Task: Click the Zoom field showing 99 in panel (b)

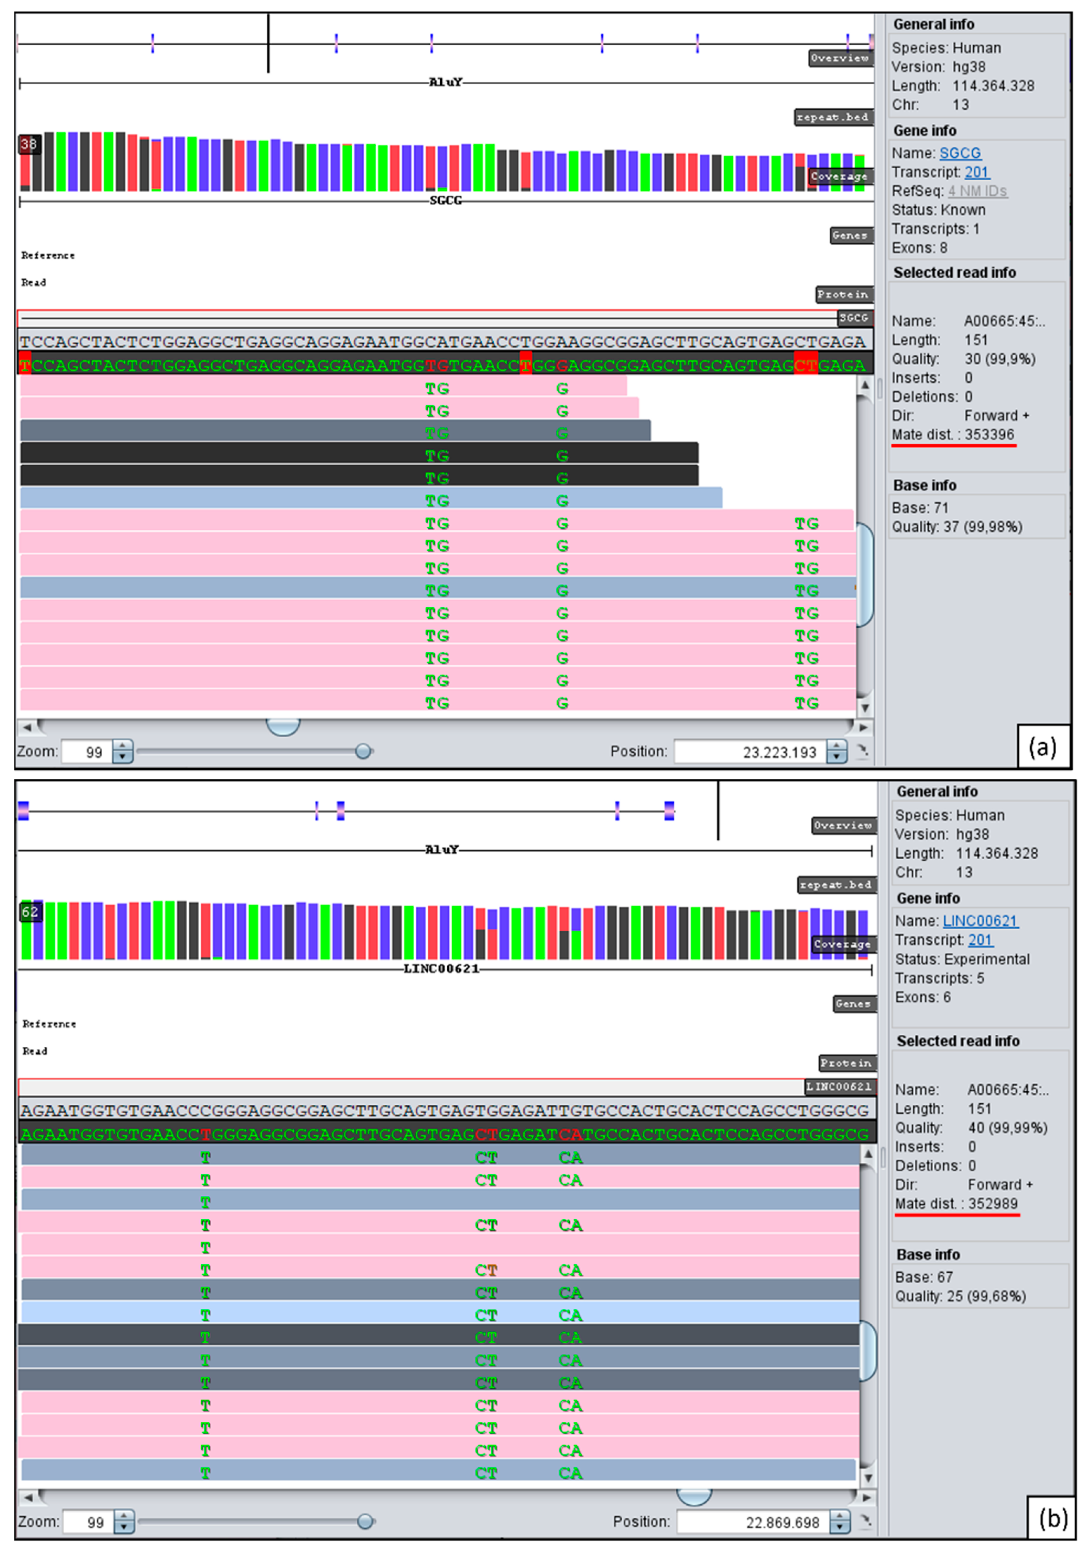Action: tap(88, 1522)
